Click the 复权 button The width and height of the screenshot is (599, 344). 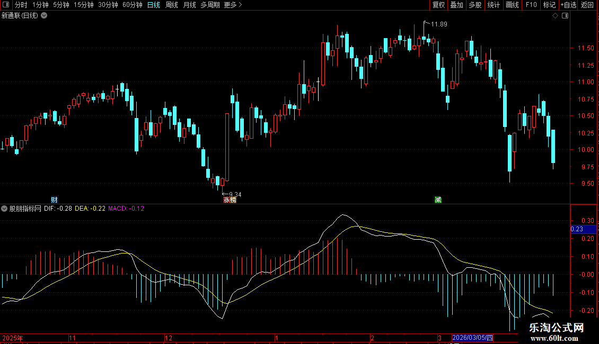[x=438, y=5]
